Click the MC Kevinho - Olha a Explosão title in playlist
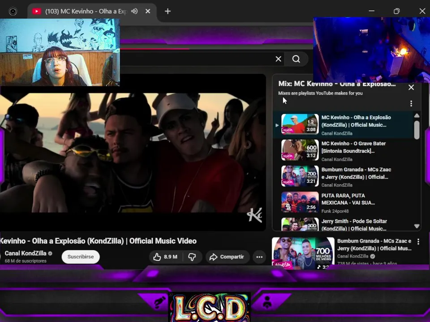Image resolution: width=430 pixels, height=322 pixels. pyautogui.click(x=356, y=121)
